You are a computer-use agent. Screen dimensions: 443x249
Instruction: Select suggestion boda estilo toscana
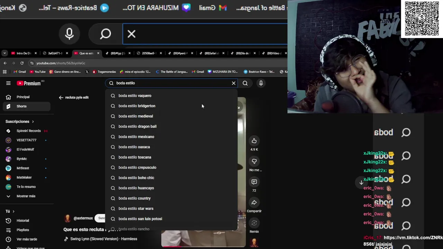(x=172, y=157)
